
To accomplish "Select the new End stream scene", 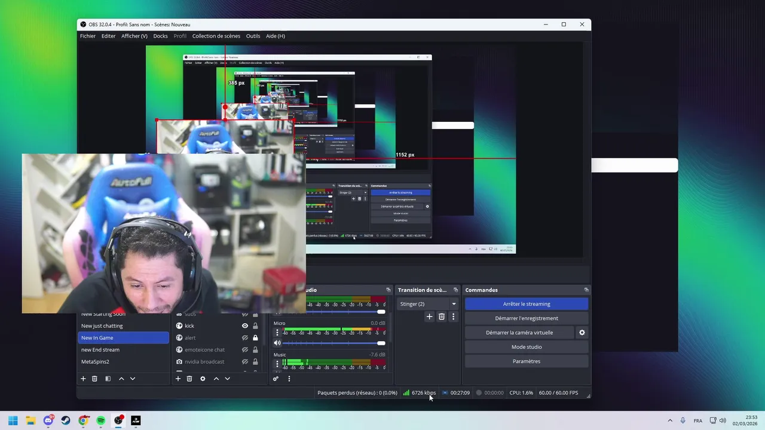I will pyautogui.click(x=123, y=349).
